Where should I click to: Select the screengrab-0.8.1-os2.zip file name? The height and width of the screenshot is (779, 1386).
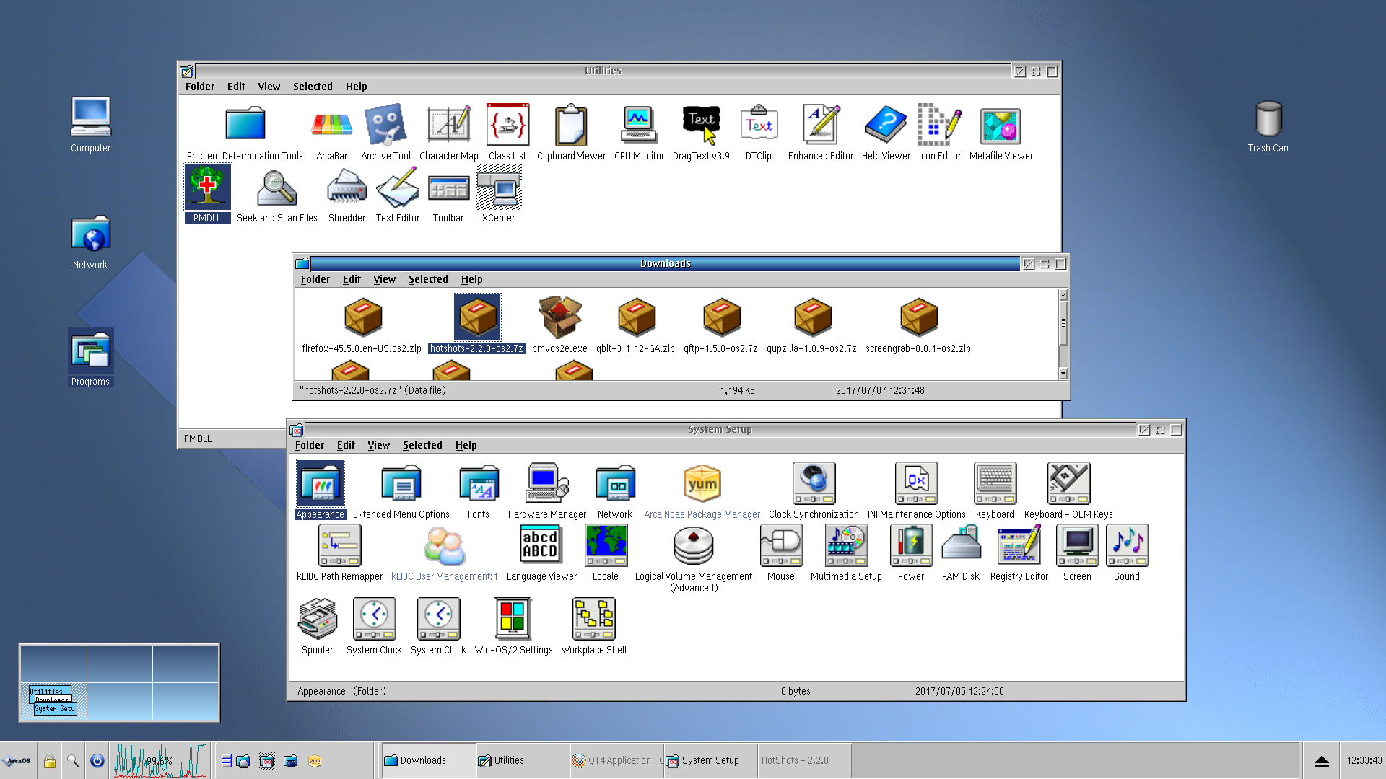(918, 348)
